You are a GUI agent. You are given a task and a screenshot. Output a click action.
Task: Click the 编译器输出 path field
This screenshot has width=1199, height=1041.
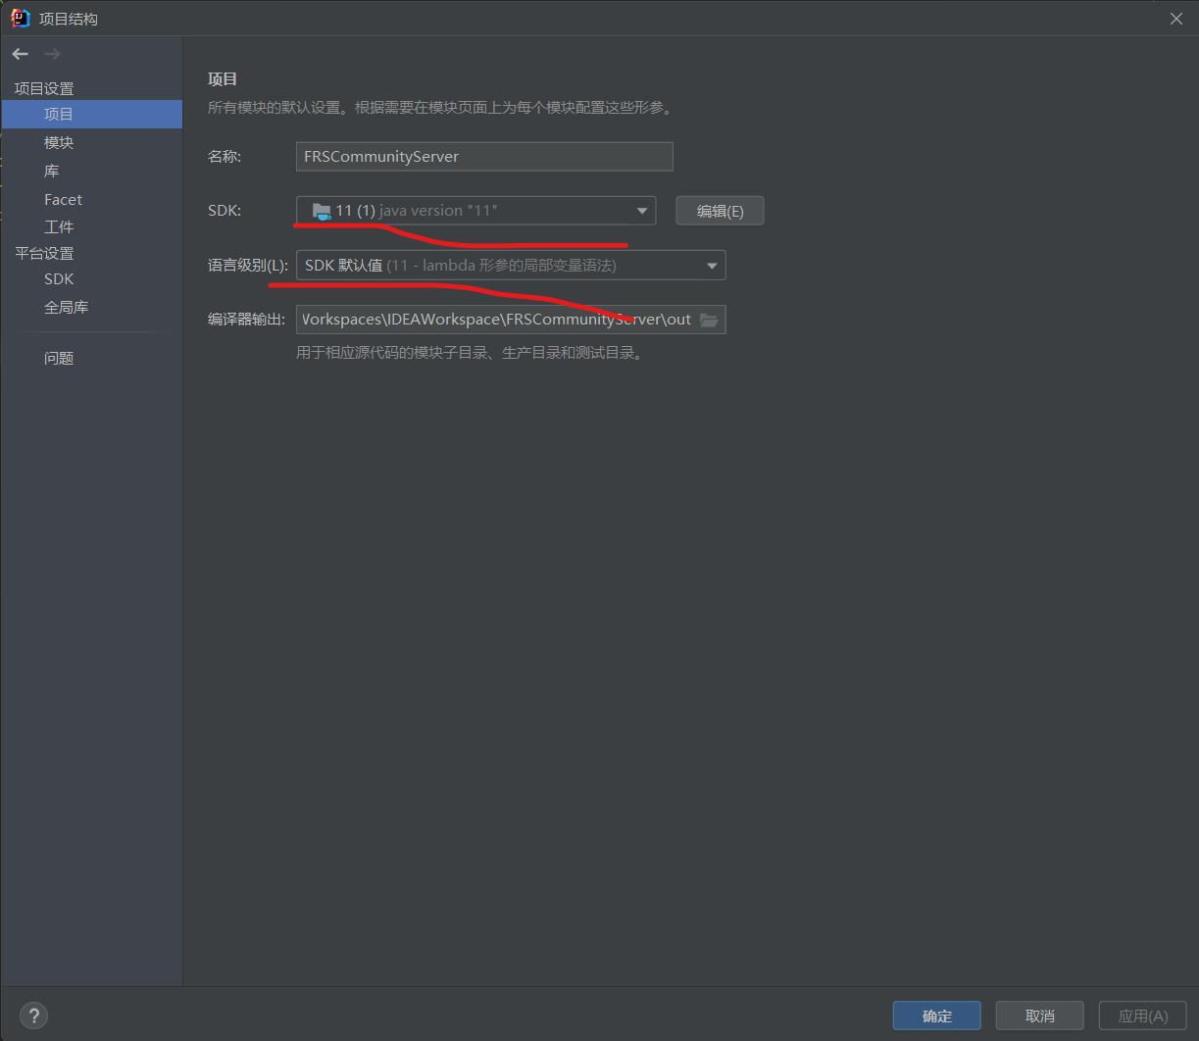[511, 320]
